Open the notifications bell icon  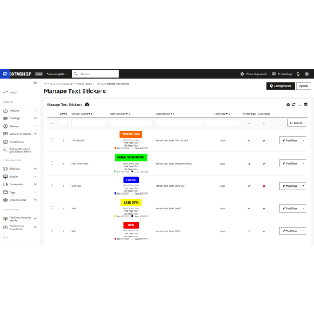tap(298, 74)
